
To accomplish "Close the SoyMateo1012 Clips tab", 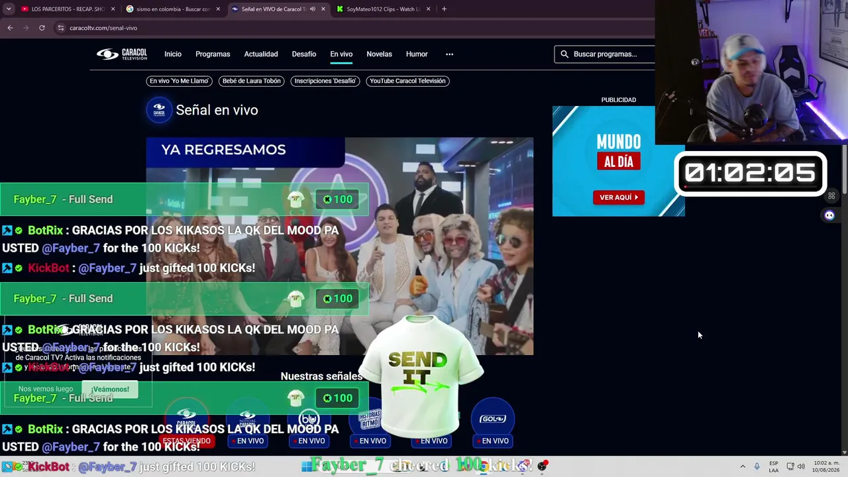I will pyautogui.click(x=429, y=9).
